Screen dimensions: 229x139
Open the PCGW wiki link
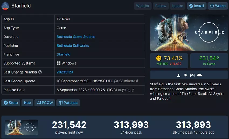point(45,103)
